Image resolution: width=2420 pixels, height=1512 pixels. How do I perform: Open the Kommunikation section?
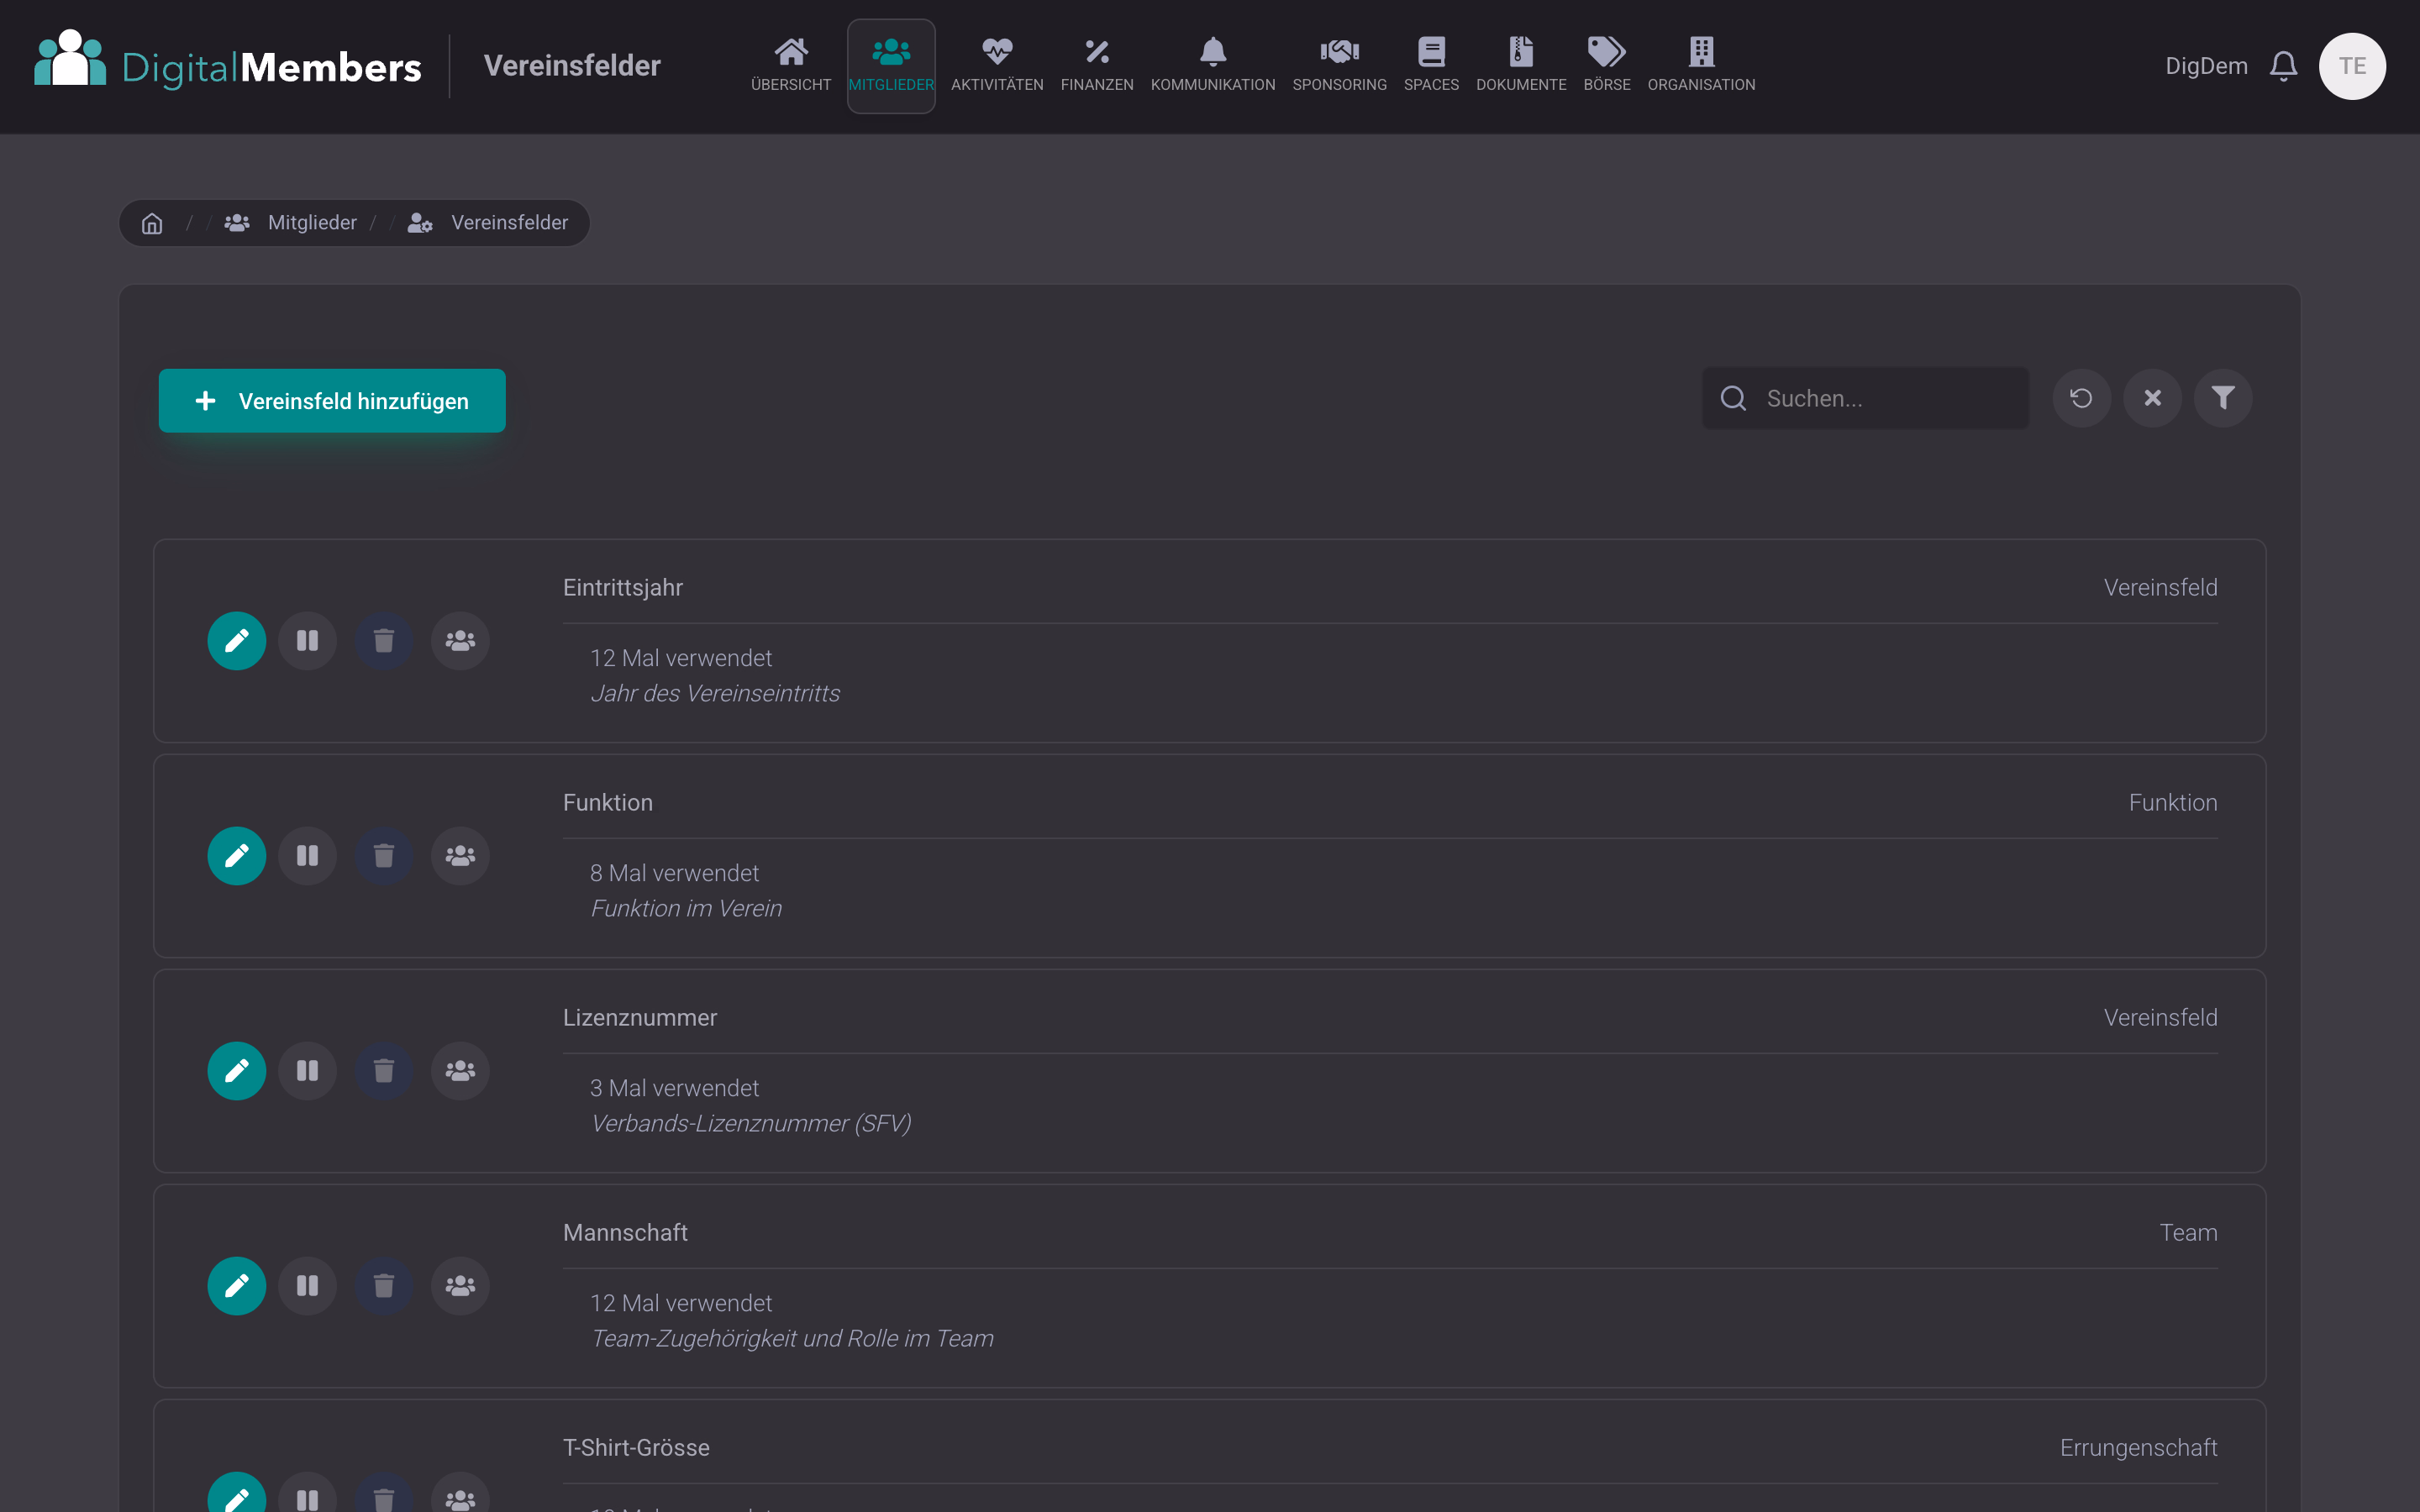(1212, 66)
